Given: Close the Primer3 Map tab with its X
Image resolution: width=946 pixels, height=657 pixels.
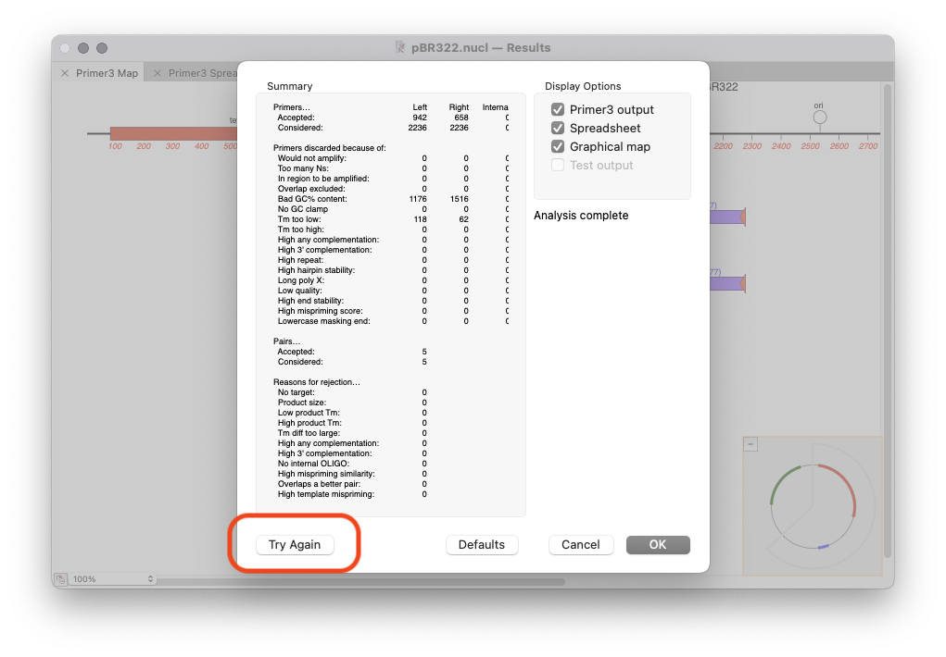Looking at the screenshot, I should click(64, 73).
